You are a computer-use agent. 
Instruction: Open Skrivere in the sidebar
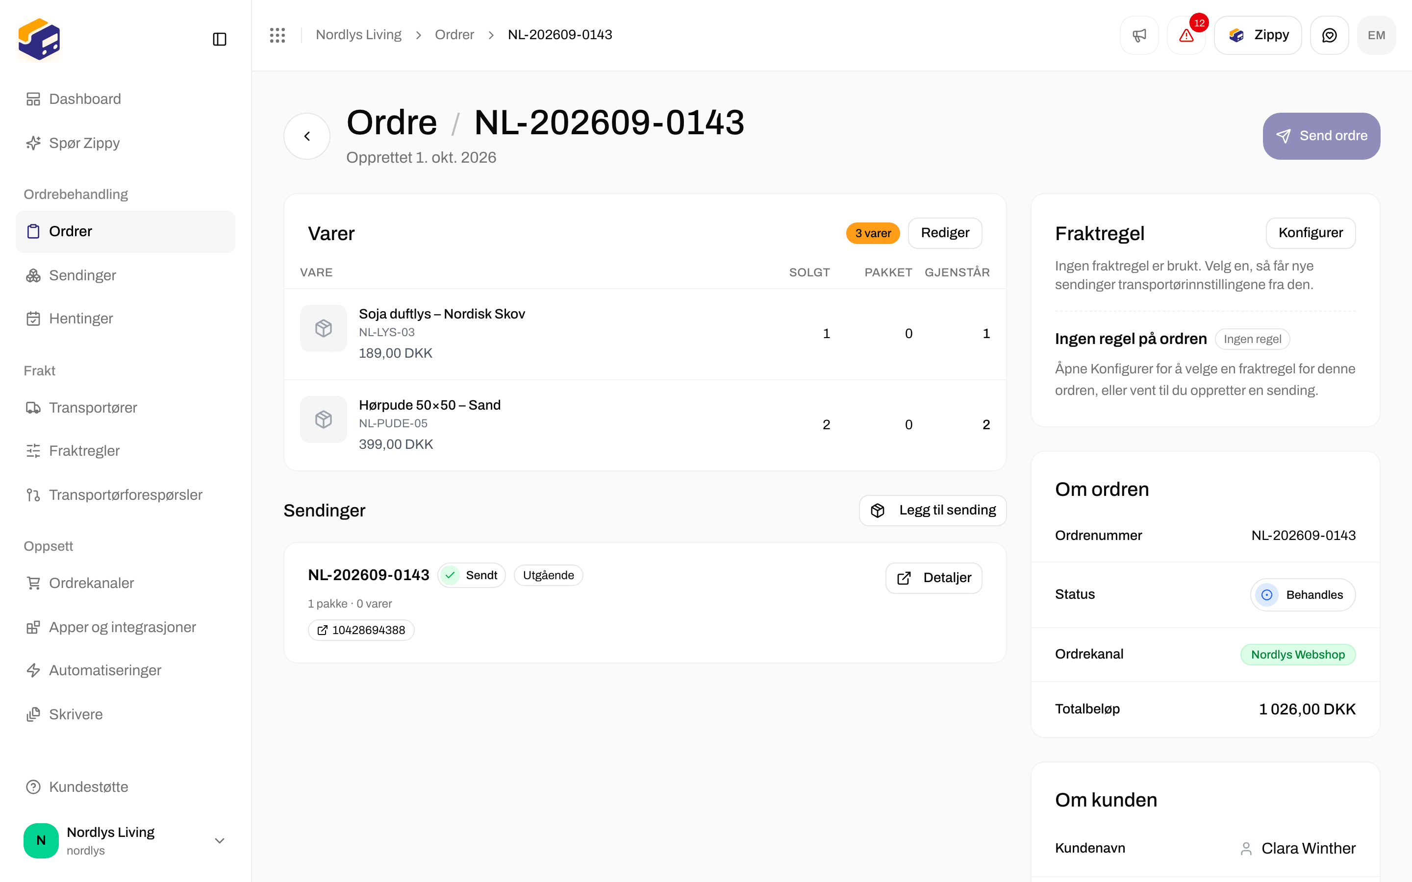click(126, 714)
